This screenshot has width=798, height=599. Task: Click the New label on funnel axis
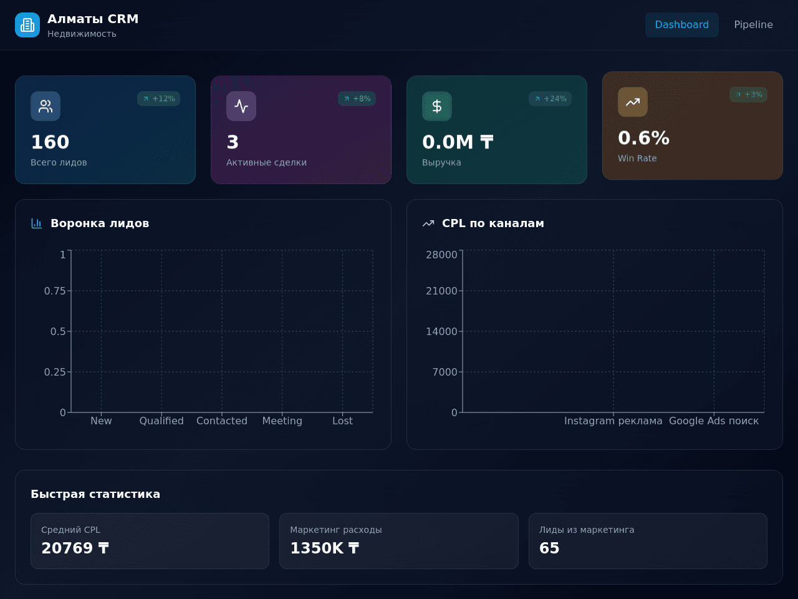101,421
